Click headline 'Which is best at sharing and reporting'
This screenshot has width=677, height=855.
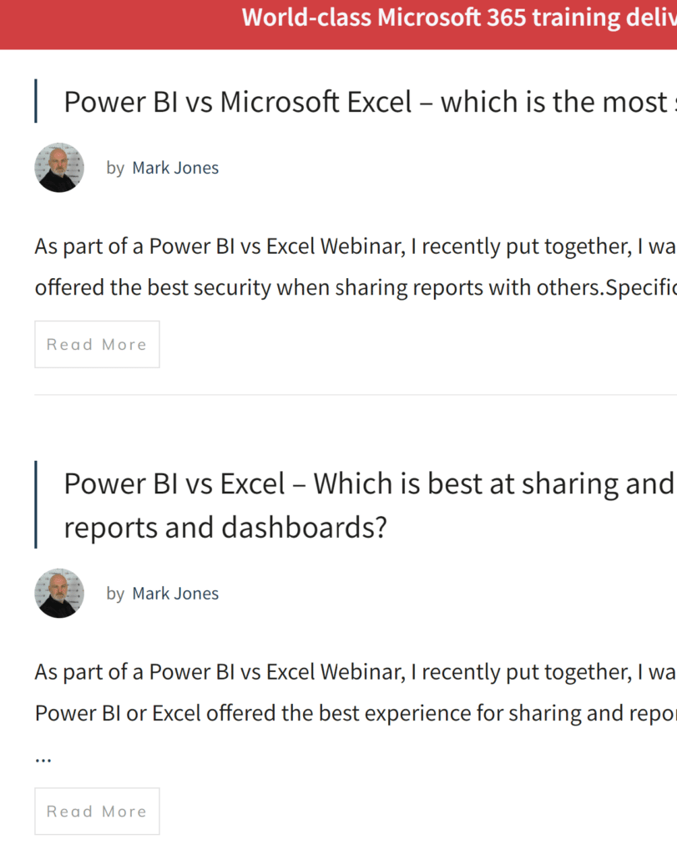[x=417, y=483]
